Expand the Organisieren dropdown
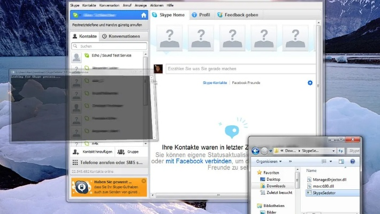The image size is (380, 214). pyautogui.click(x=268, y=161)
